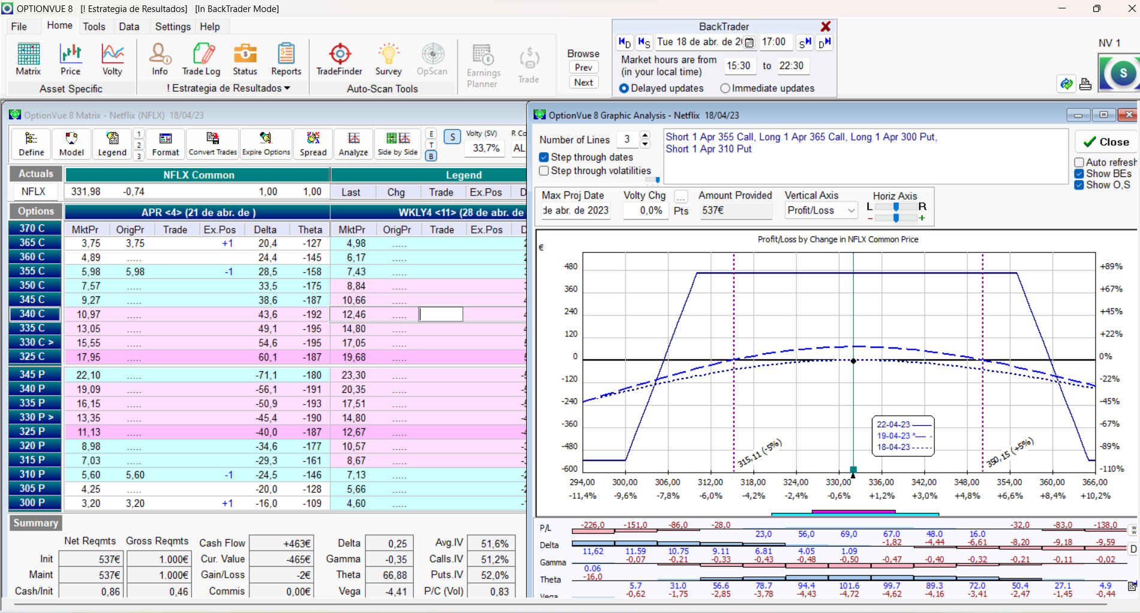
Task: Expand the Estrategia de Resultados dropdown
Action: 228,88
